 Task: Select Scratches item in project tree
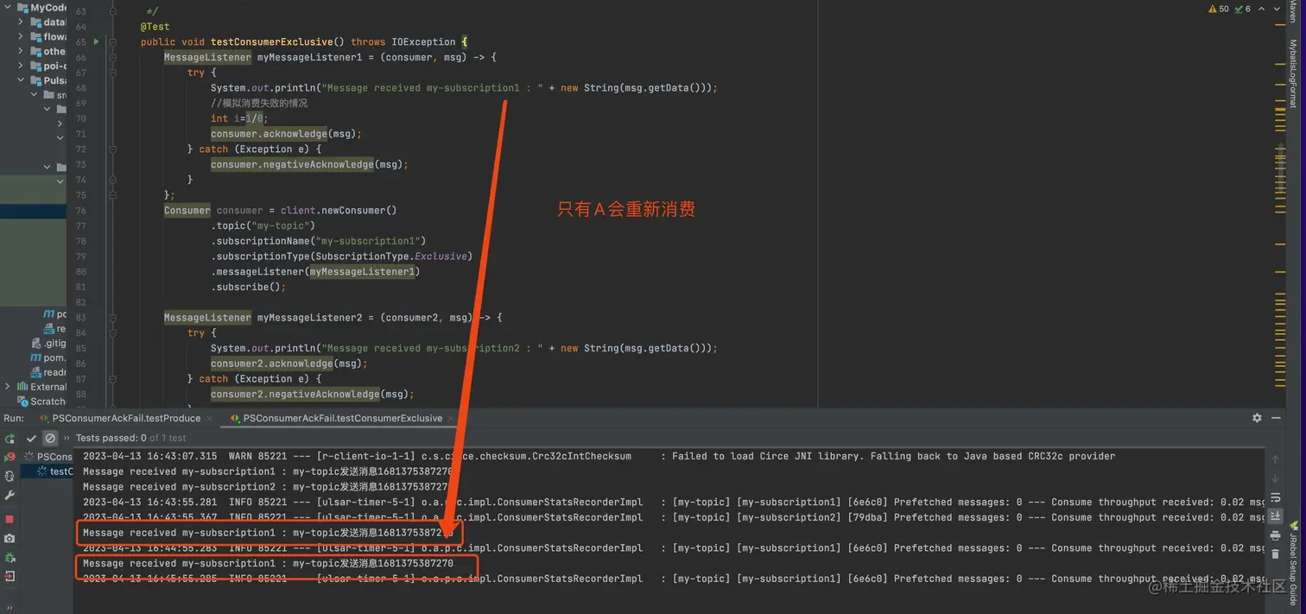(x=41, y=402)
